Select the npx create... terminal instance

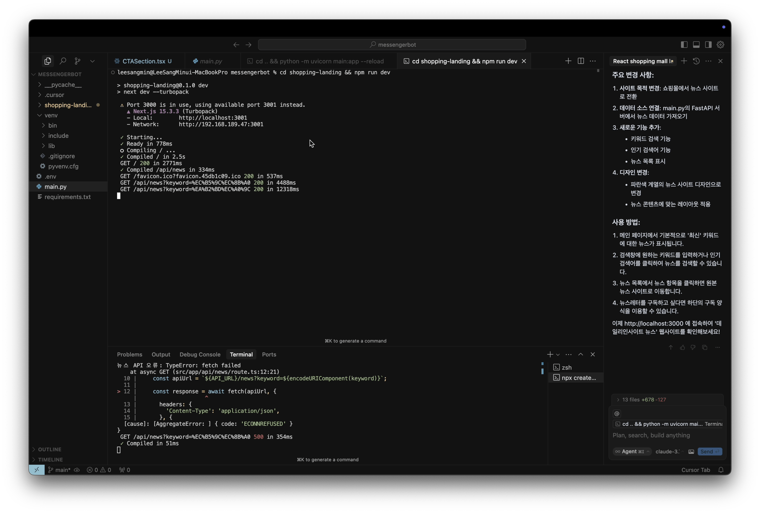pyautogui.click(x=576, y=378)
